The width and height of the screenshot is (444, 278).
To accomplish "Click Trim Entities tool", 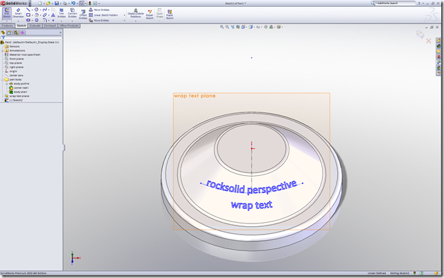I will click(61, 13).
